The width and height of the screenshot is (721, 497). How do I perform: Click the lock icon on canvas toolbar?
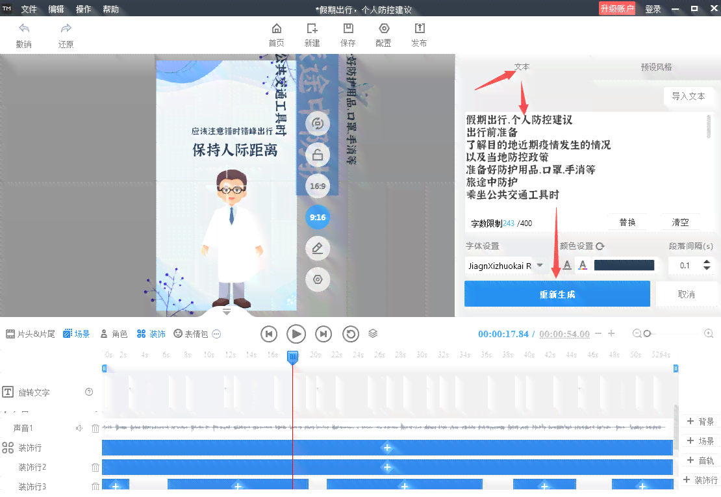tap(318, 155)
